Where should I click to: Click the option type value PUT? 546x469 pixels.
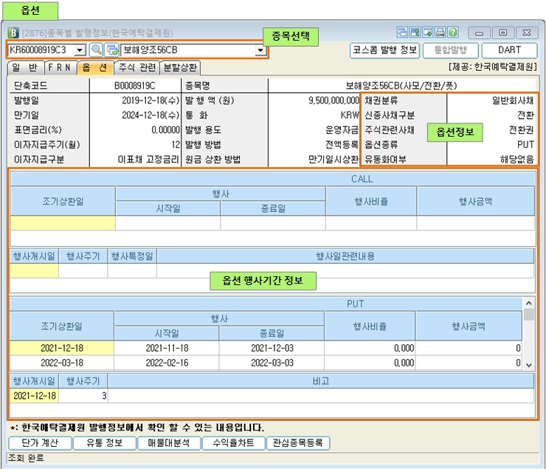pos(525,145)
